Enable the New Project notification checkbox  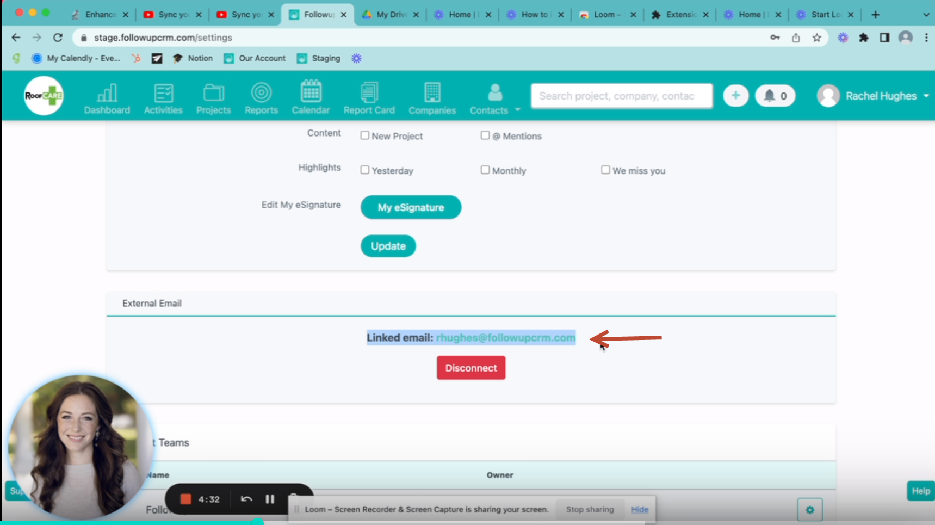[x=364, y=135]
